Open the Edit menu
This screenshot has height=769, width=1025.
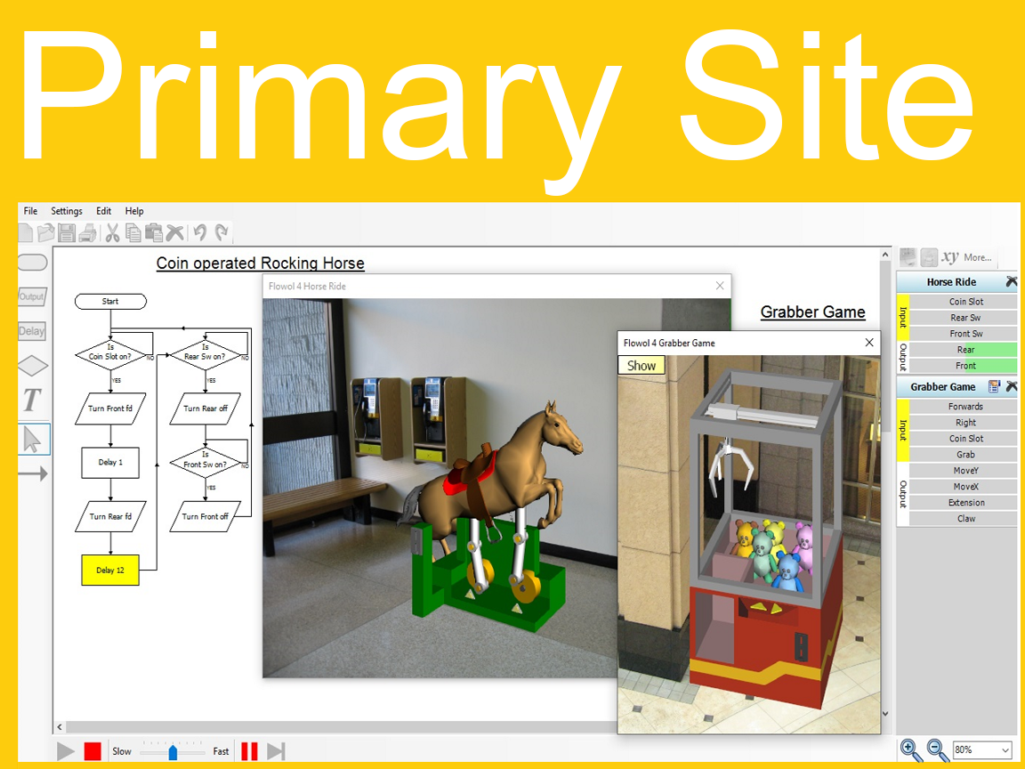click(x=104, y=211)
